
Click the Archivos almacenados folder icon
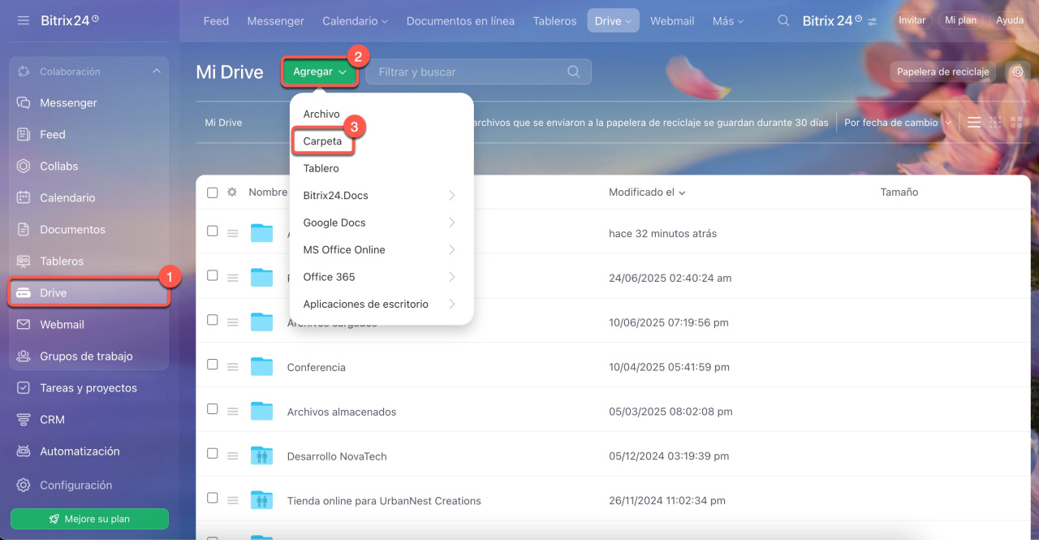click(261, 411)
